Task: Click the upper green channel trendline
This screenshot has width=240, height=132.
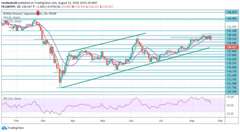Action: point(107,42)
